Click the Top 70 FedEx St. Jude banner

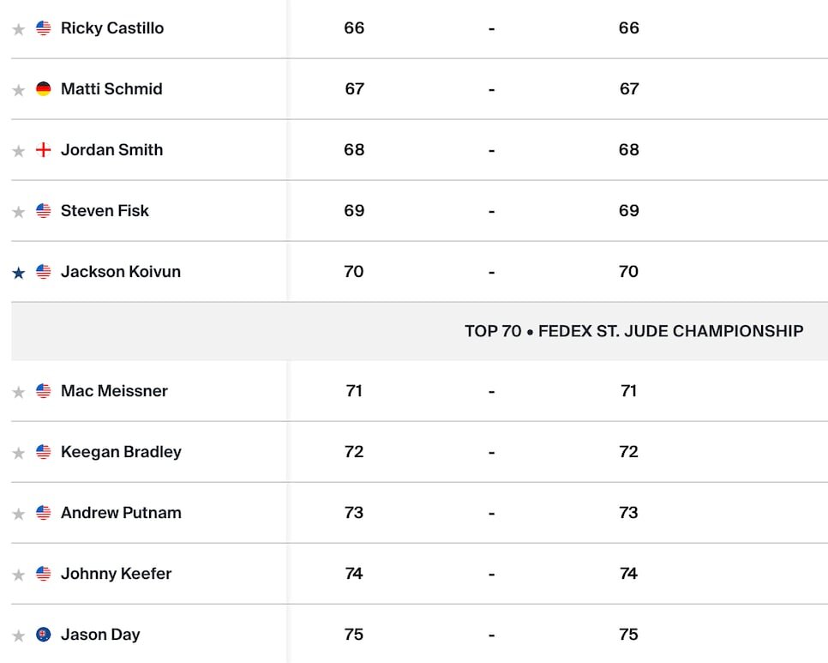coord(420,331)
